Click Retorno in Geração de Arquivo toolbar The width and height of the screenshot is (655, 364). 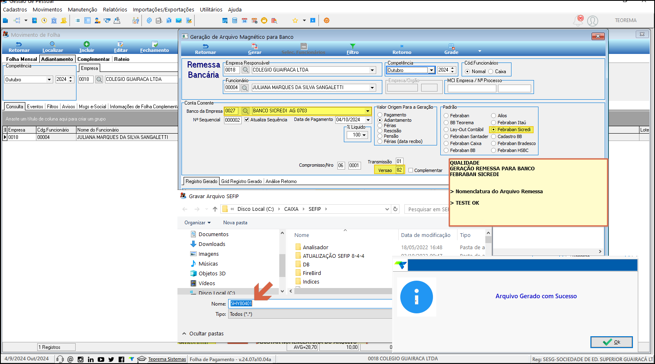[402, 49]
